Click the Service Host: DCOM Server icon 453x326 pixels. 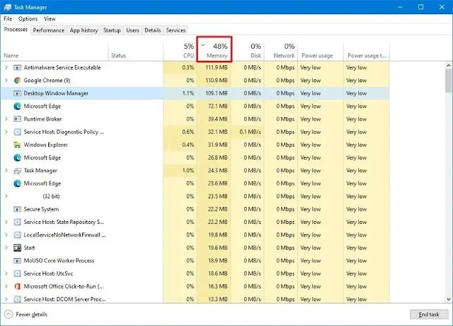17,299
